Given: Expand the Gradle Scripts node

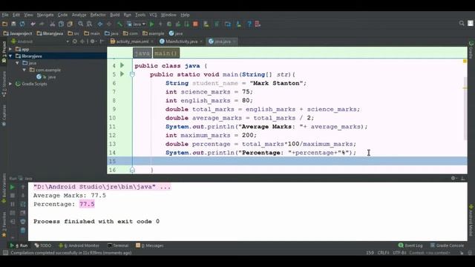Looking at the screenshot, I should (x=10, y=84).
